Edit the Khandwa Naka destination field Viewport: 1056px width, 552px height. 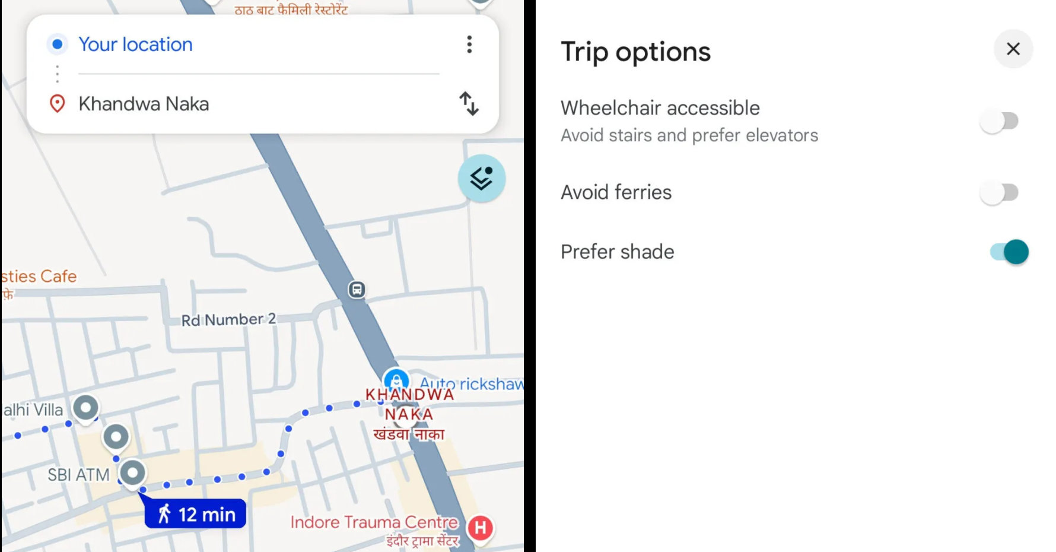click(x=144, y=104)
